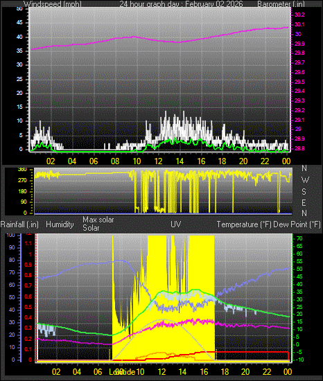Select the 28.9 barometer scale value
This screenshot has height=381, width=323.
click(x=299, y=139)
